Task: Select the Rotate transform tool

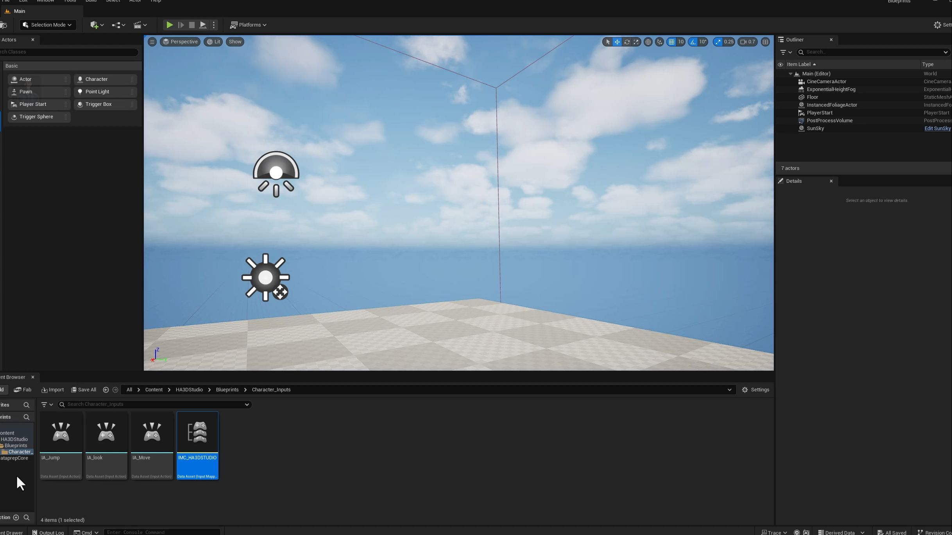Action: [x=626, y=42]
